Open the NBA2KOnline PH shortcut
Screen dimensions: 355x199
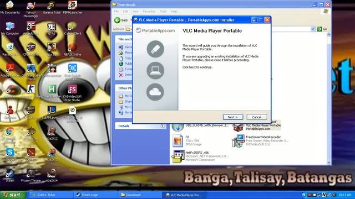click(x=73, y=51)
